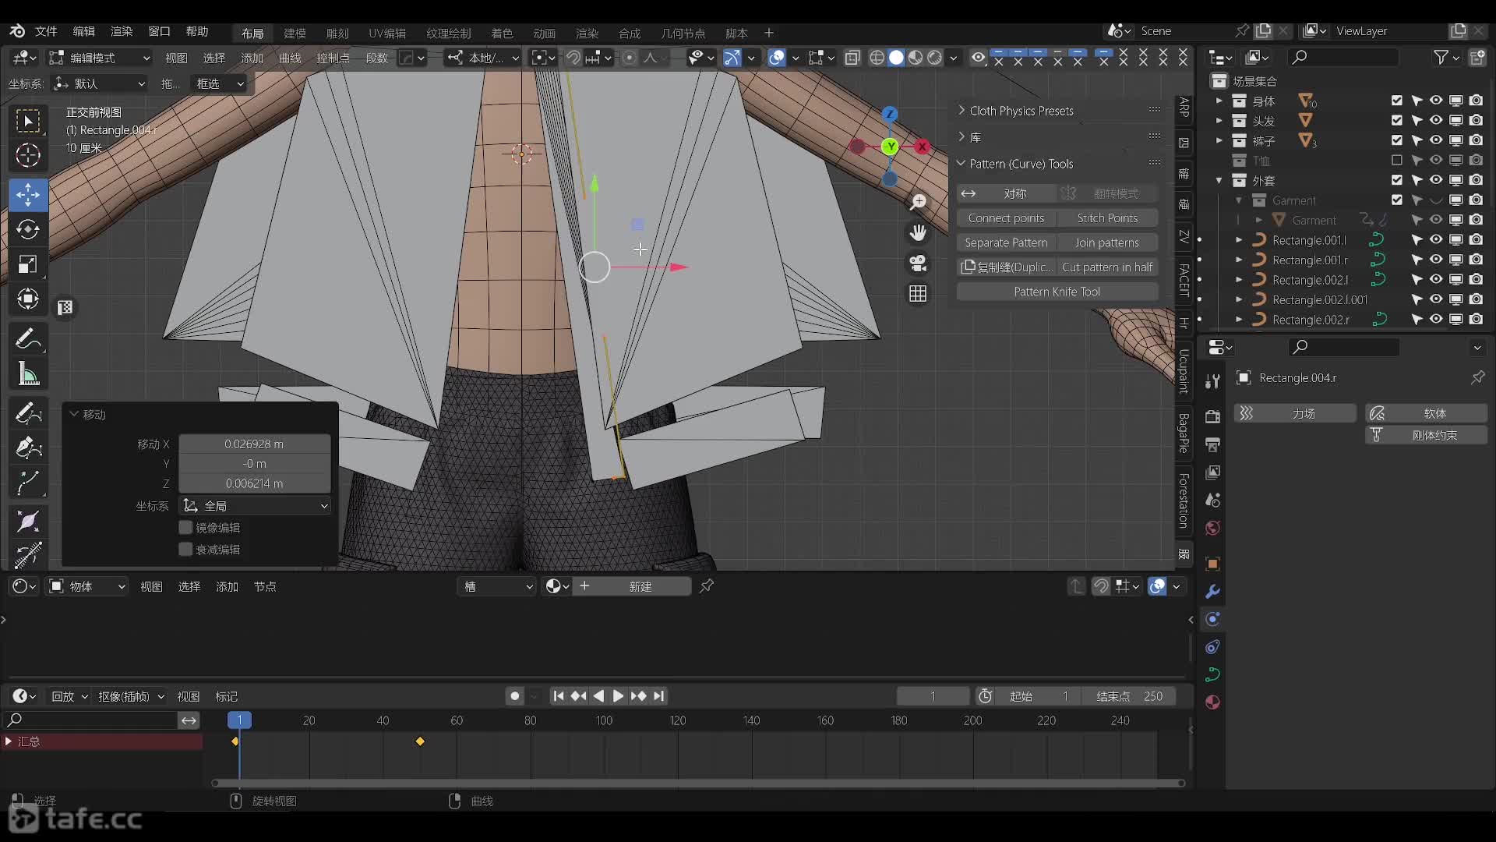Click the pan hand viewport gizmo
Screen dimensions: 1496x842
click(x=919, y=232)
